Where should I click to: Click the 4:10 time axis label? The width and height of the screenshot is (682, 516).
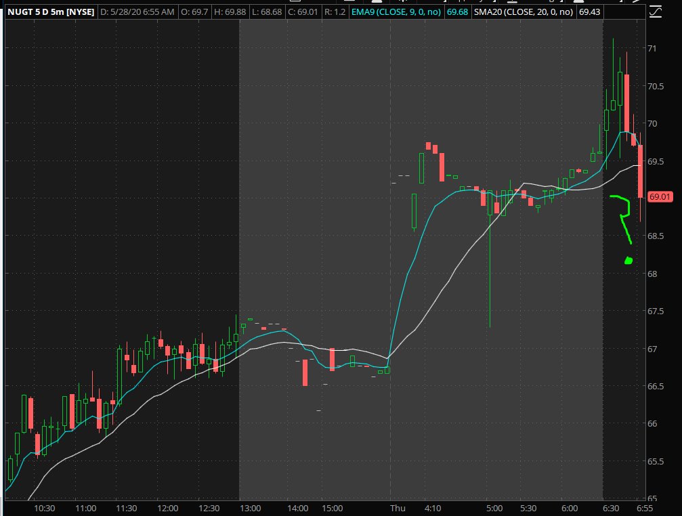(433, 508)
